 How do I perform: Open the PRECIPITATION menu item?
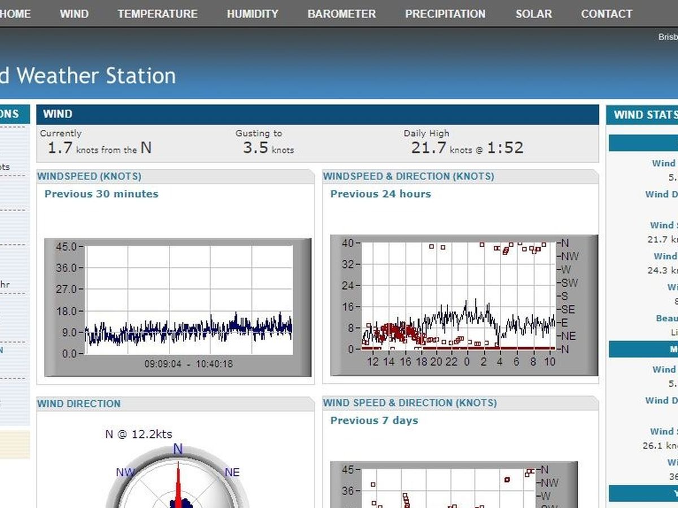(x=445, y=14)
